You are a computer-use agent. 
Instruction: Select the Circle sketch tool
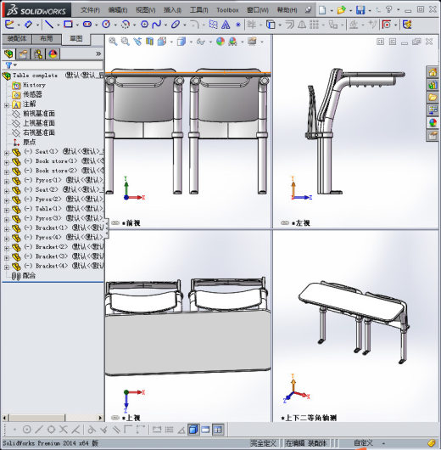pos(106,25)
